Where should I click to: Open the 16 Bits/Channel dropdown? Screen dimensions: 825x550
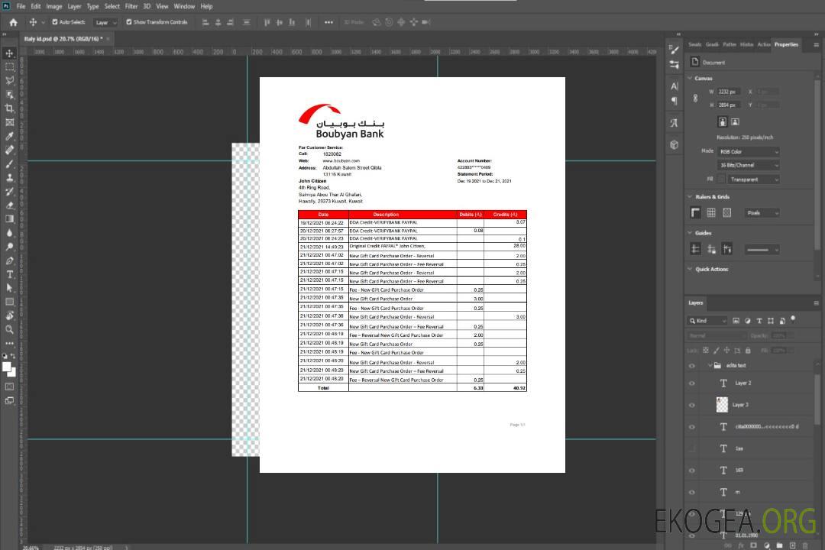pos(748,165)
